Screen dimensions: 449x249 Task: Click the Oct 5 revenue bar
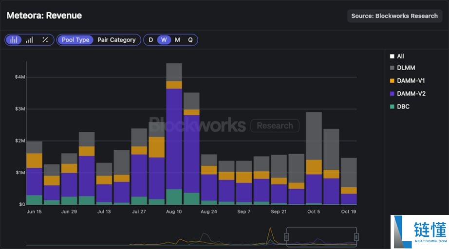[x=314, y=158]
